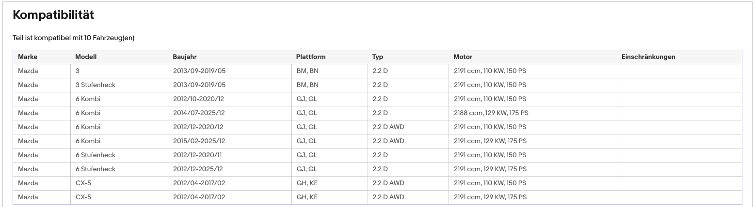755x207 pixels.
Task: Click '6 Stufenheck' in the 2012/12-2025/12 row
Action: tap(96, 169)
